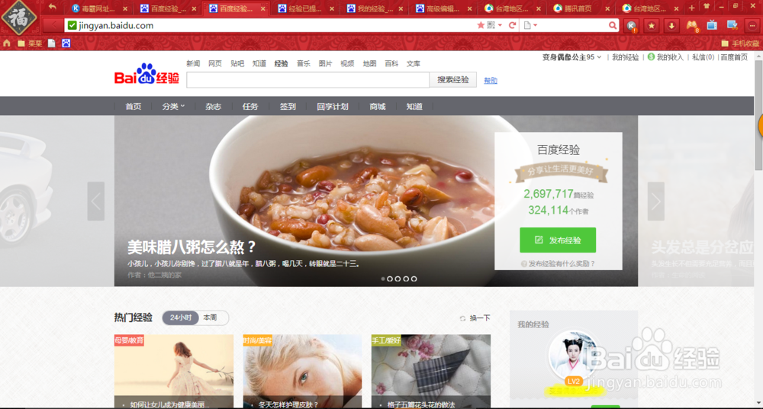Click the magnifier search icon in toolbar

coord(613,25)
